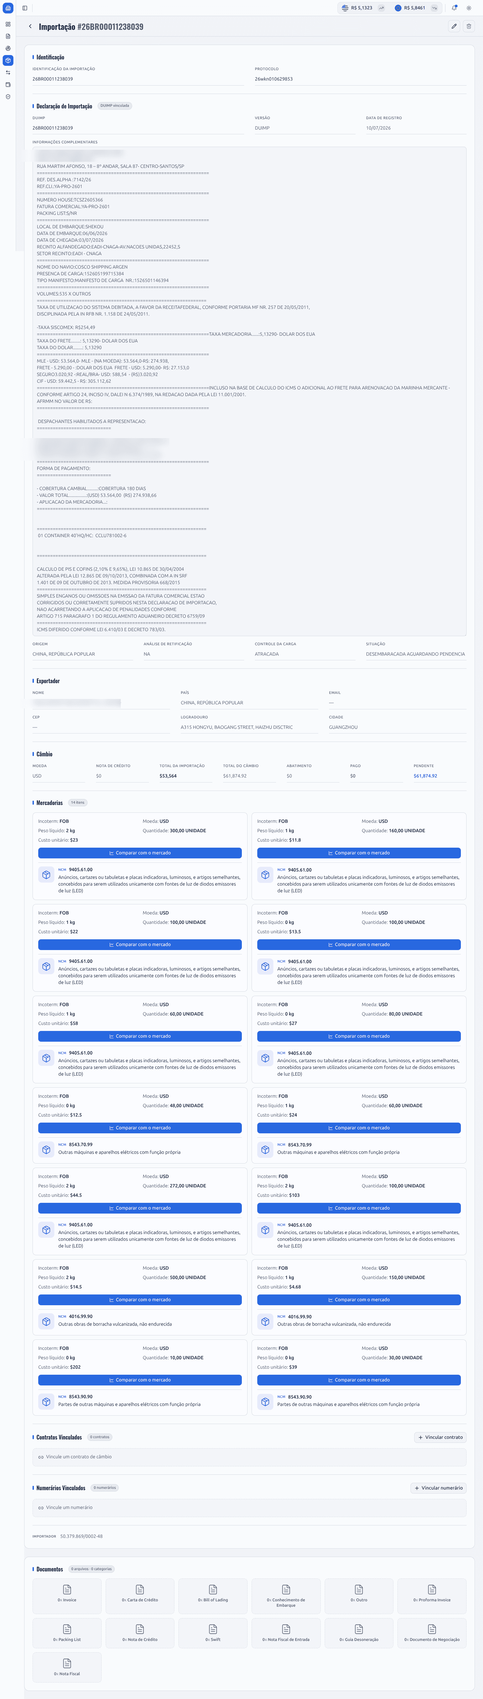Viewport: 483px width, 1699px height.
Task: Compare with market for the $14.5 unit cost item
Action: point(140,1300)
